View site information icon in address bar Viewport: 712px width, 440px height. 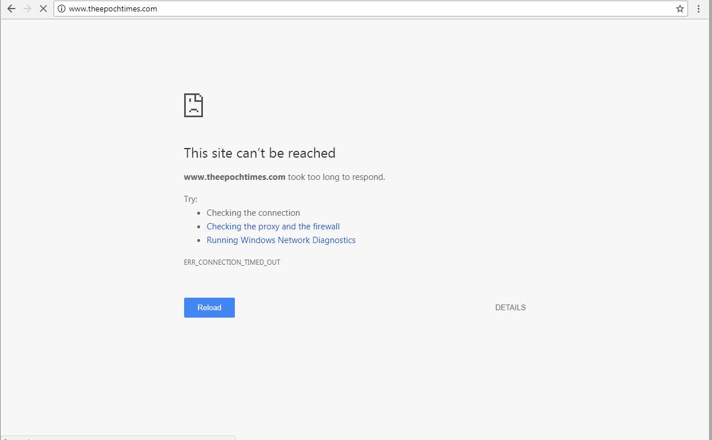click(62, 9)
